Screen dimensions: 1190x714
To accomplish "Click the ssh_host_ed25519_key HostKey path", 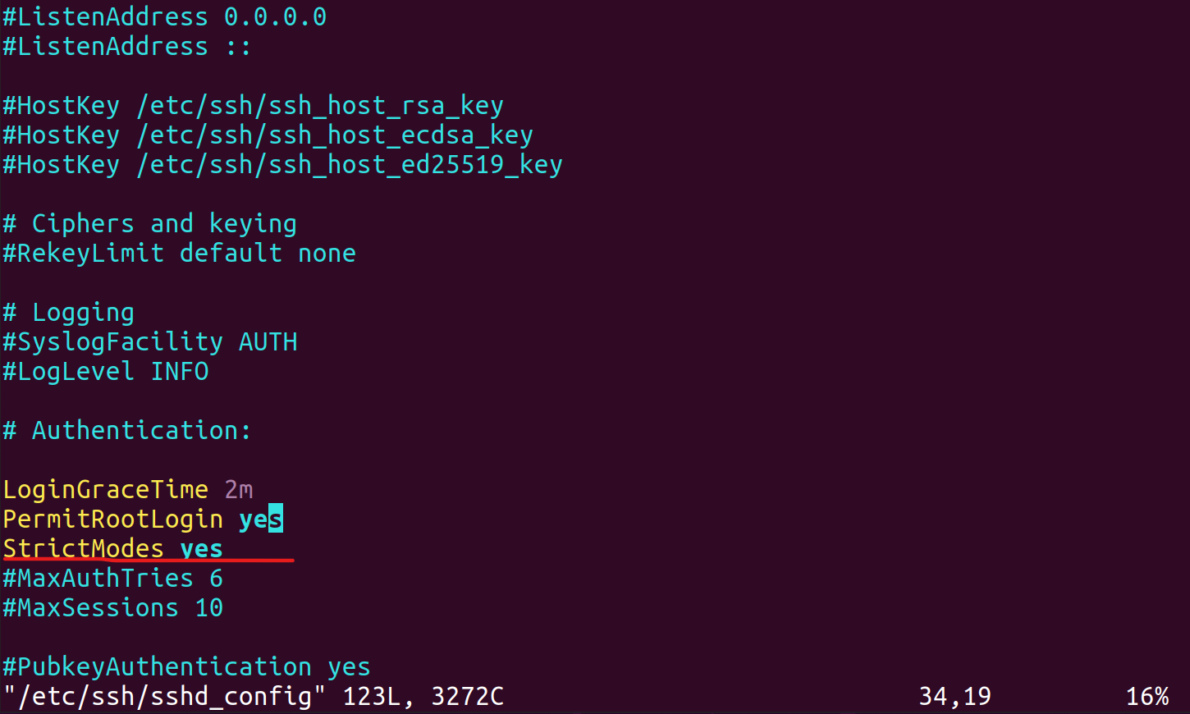I will (350, 165).
